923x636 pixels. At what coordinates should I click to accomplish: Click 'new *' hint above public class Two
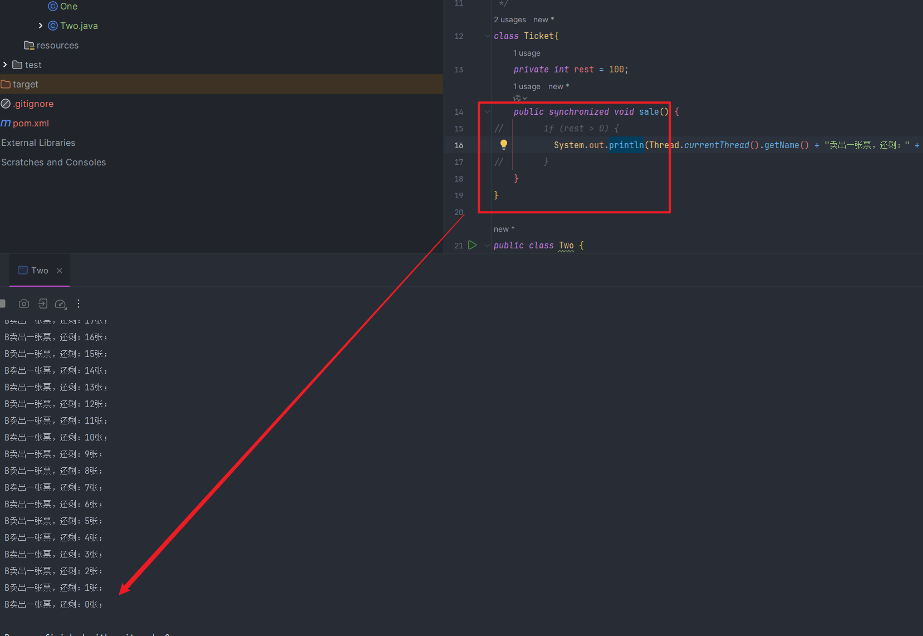504,229
